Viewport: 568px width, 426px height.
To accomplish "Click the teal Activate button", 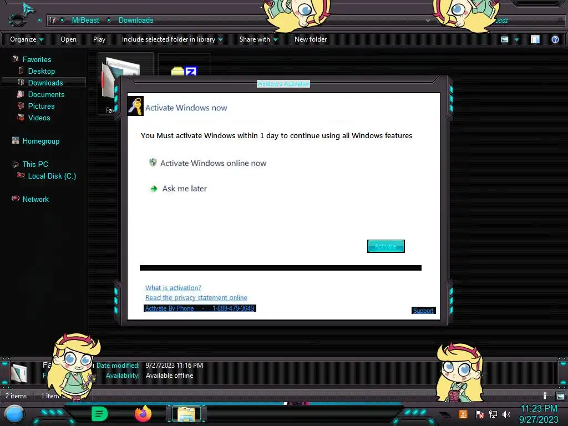I will click(x=386, y=246).
